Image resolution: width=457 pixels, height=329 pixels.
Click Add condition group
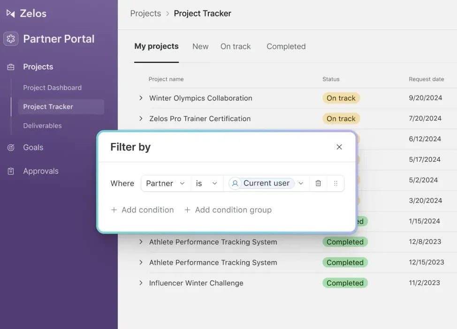(228, 210)
